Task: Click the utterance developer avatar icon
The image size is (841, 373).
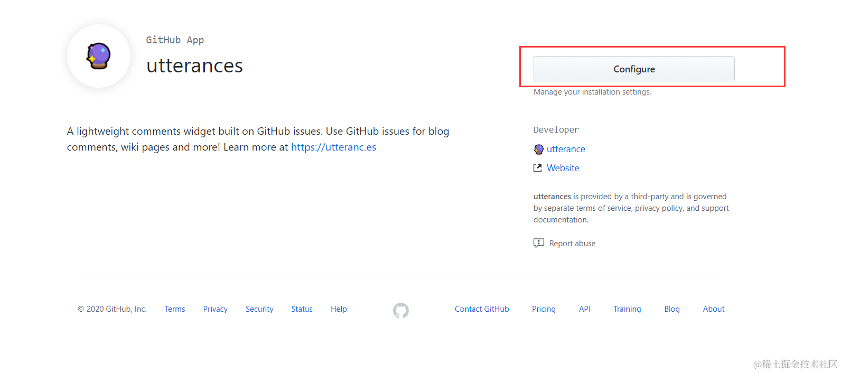Action: (538, 150)
